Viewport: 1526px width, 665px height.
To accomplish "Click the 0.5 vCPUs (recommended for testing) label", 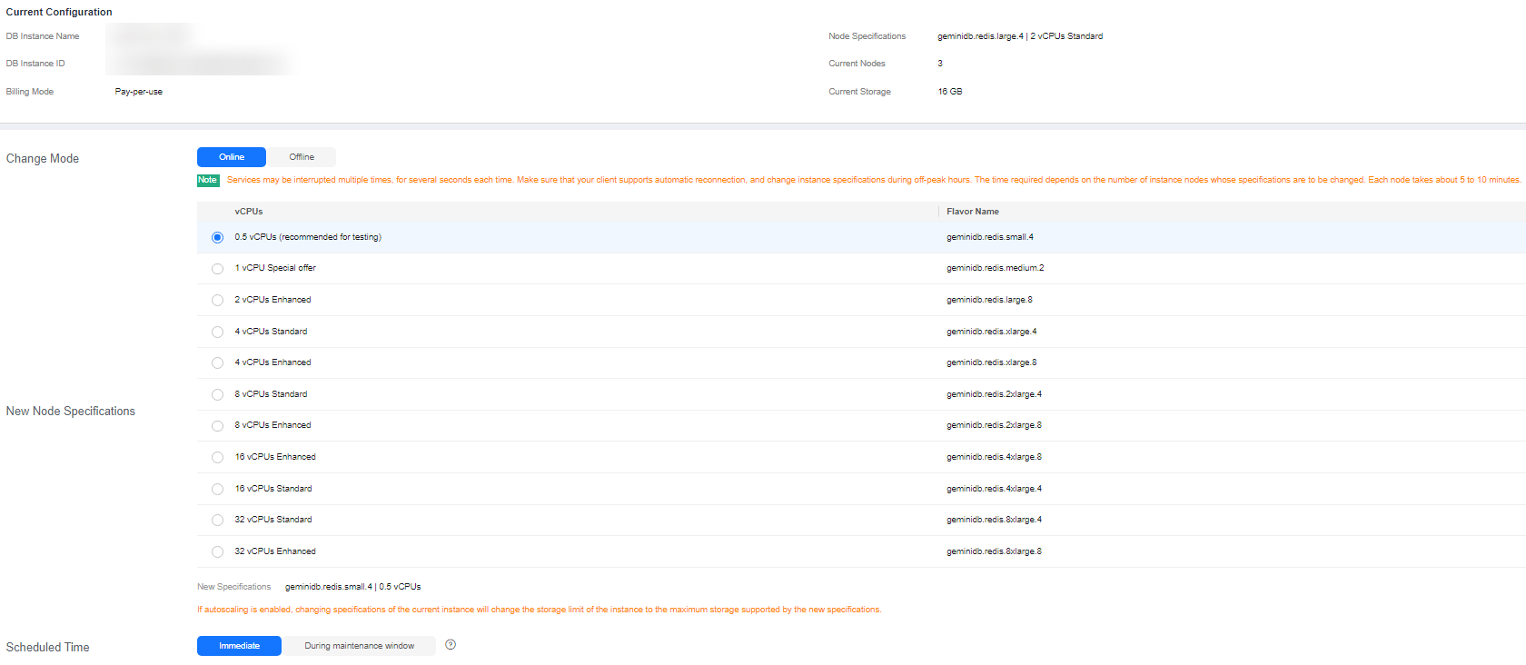I will point(308,237).
